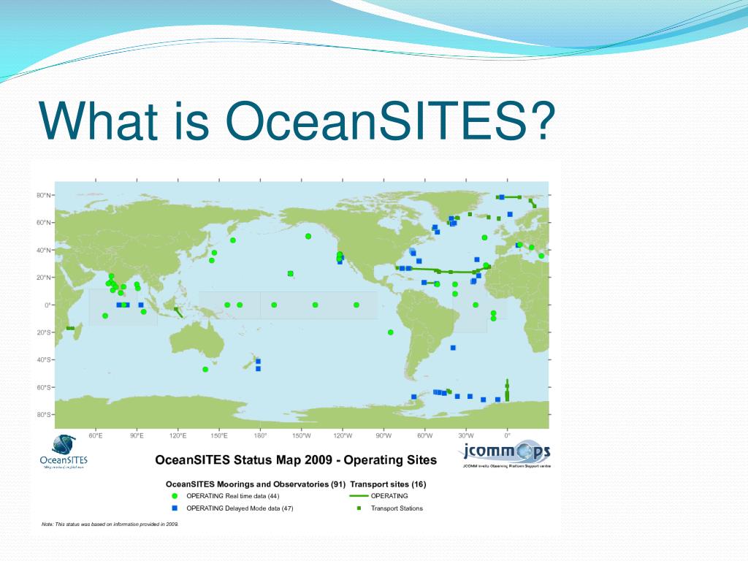The height and width of the screenshot is (561, 748).
Task: Click the small green Transport Stations legend square
Action: pos(359,508)
